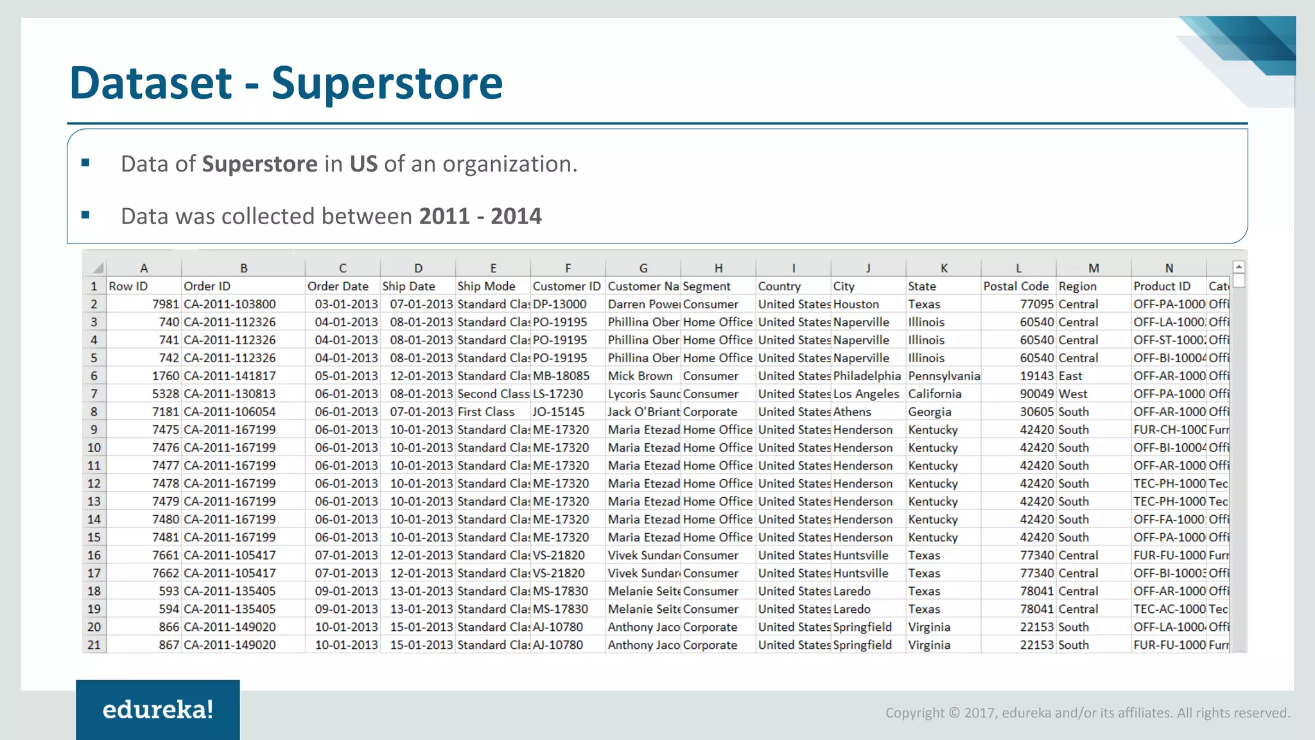This screenshot has height=740, width=1315.
Task: Click cell 'CA-2011-106054'
Action: (243, 412)
